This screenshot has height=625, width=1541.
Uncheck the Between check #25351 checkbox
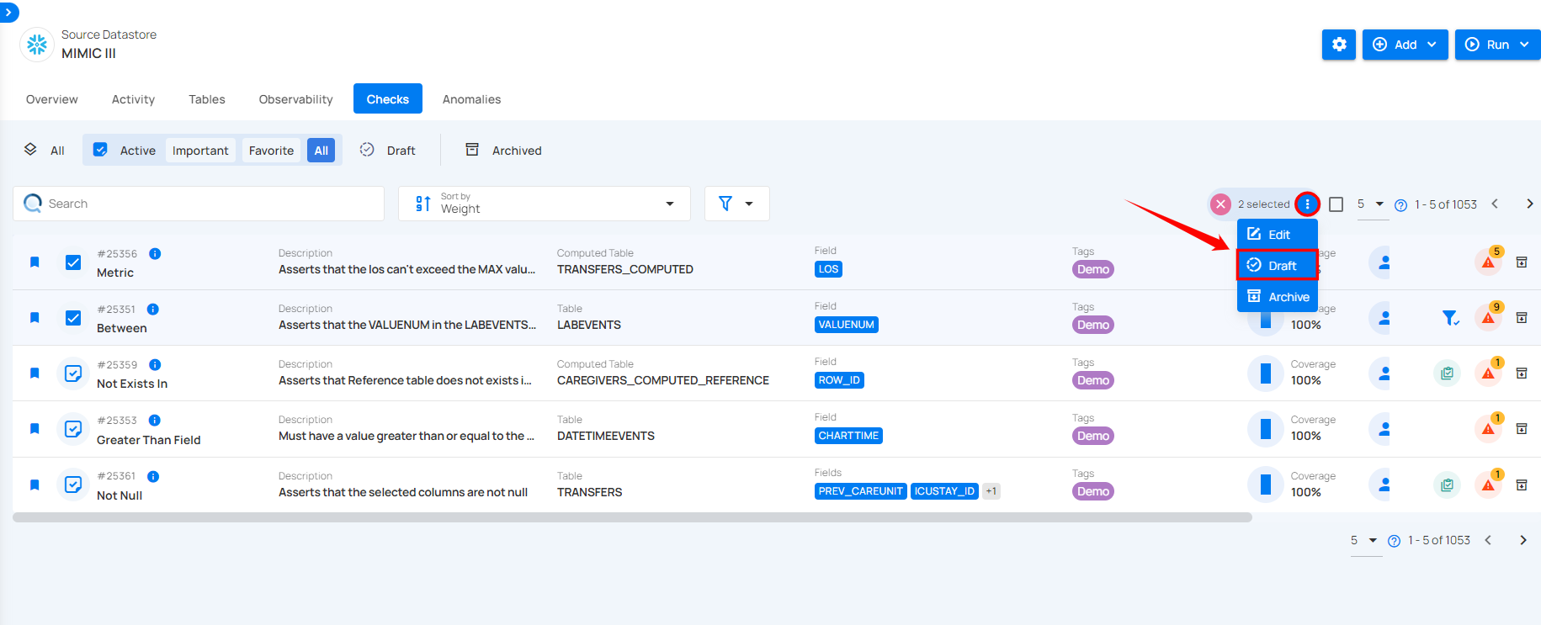pyautogui.click(x=73, y=318)
